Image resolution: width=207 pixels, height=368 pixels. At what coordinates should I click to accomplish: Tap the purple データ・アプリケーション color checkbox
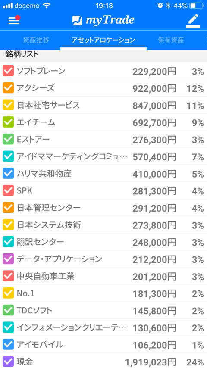point(8,259)
